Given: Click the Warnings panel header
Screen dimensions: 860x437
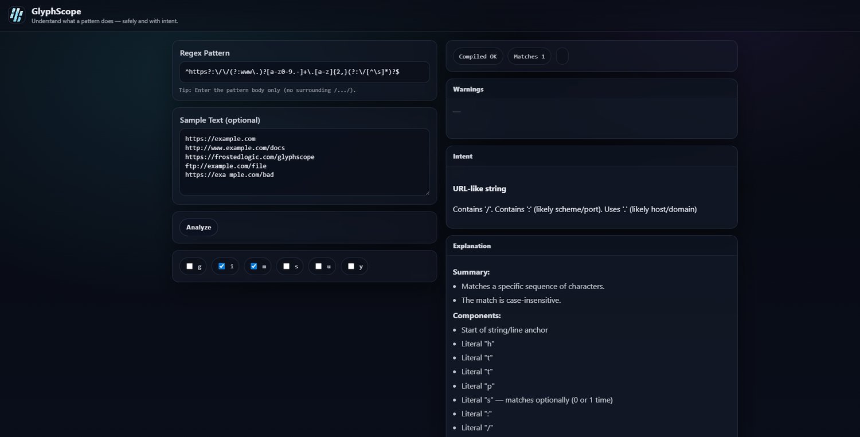Looking at the screenshot, I should click(x=468, y=89).
